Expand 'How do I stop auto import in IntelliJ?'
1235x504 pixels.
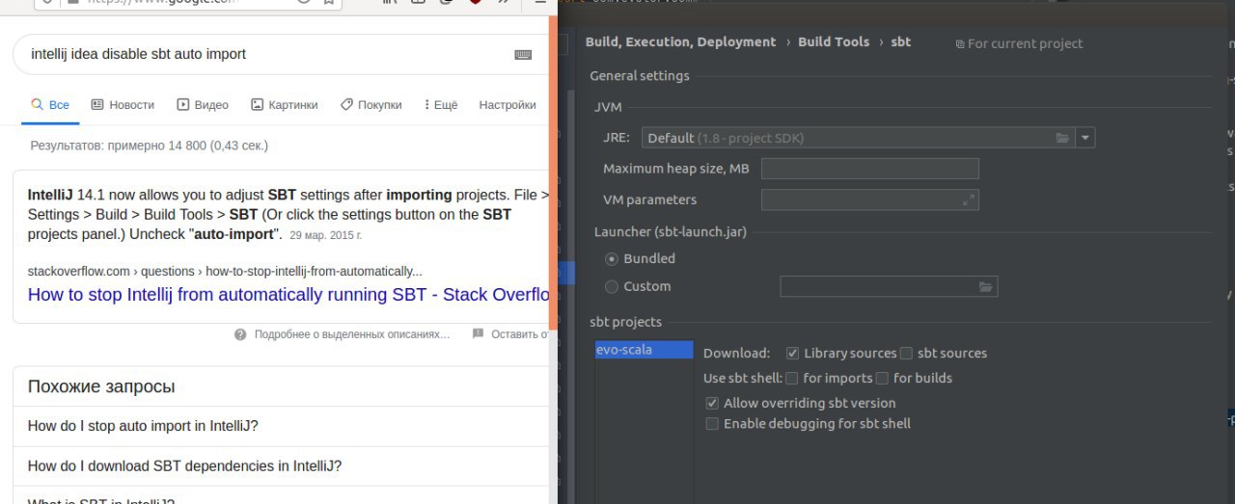point(281,426)
